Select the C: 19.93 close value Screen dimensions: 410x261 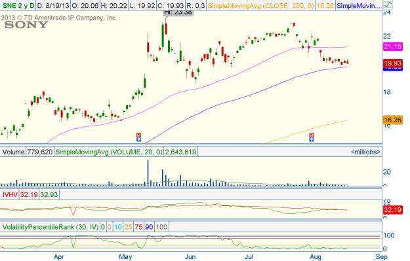pos(171,6)
